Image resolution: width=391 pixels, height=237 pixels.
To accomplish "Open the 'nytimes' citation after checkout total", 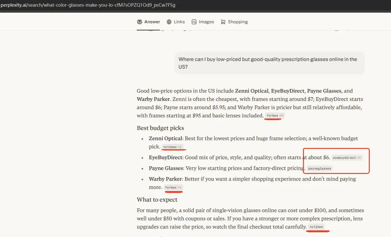I will pos(316,227).
